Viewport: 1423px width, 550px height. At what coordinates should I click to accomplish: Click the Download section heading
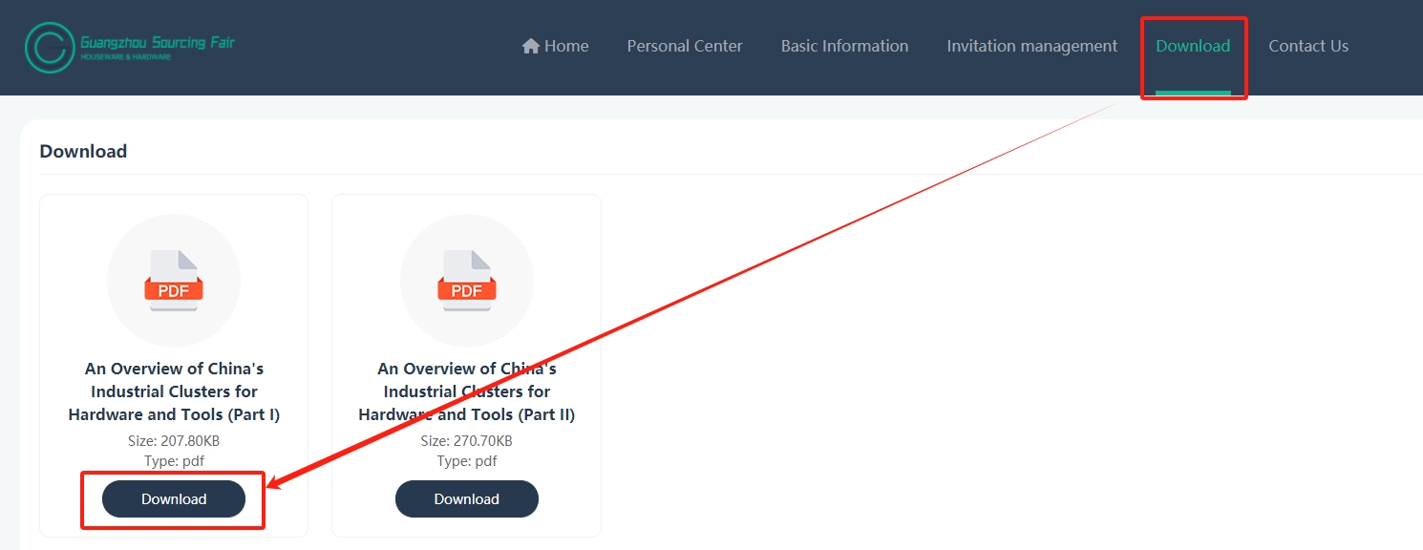point(83,151)
